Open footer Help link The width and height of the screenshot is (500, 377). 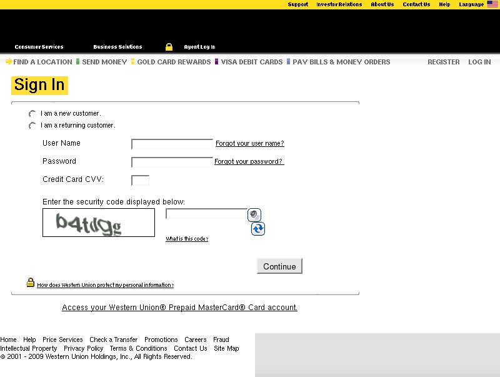point(29,339)
